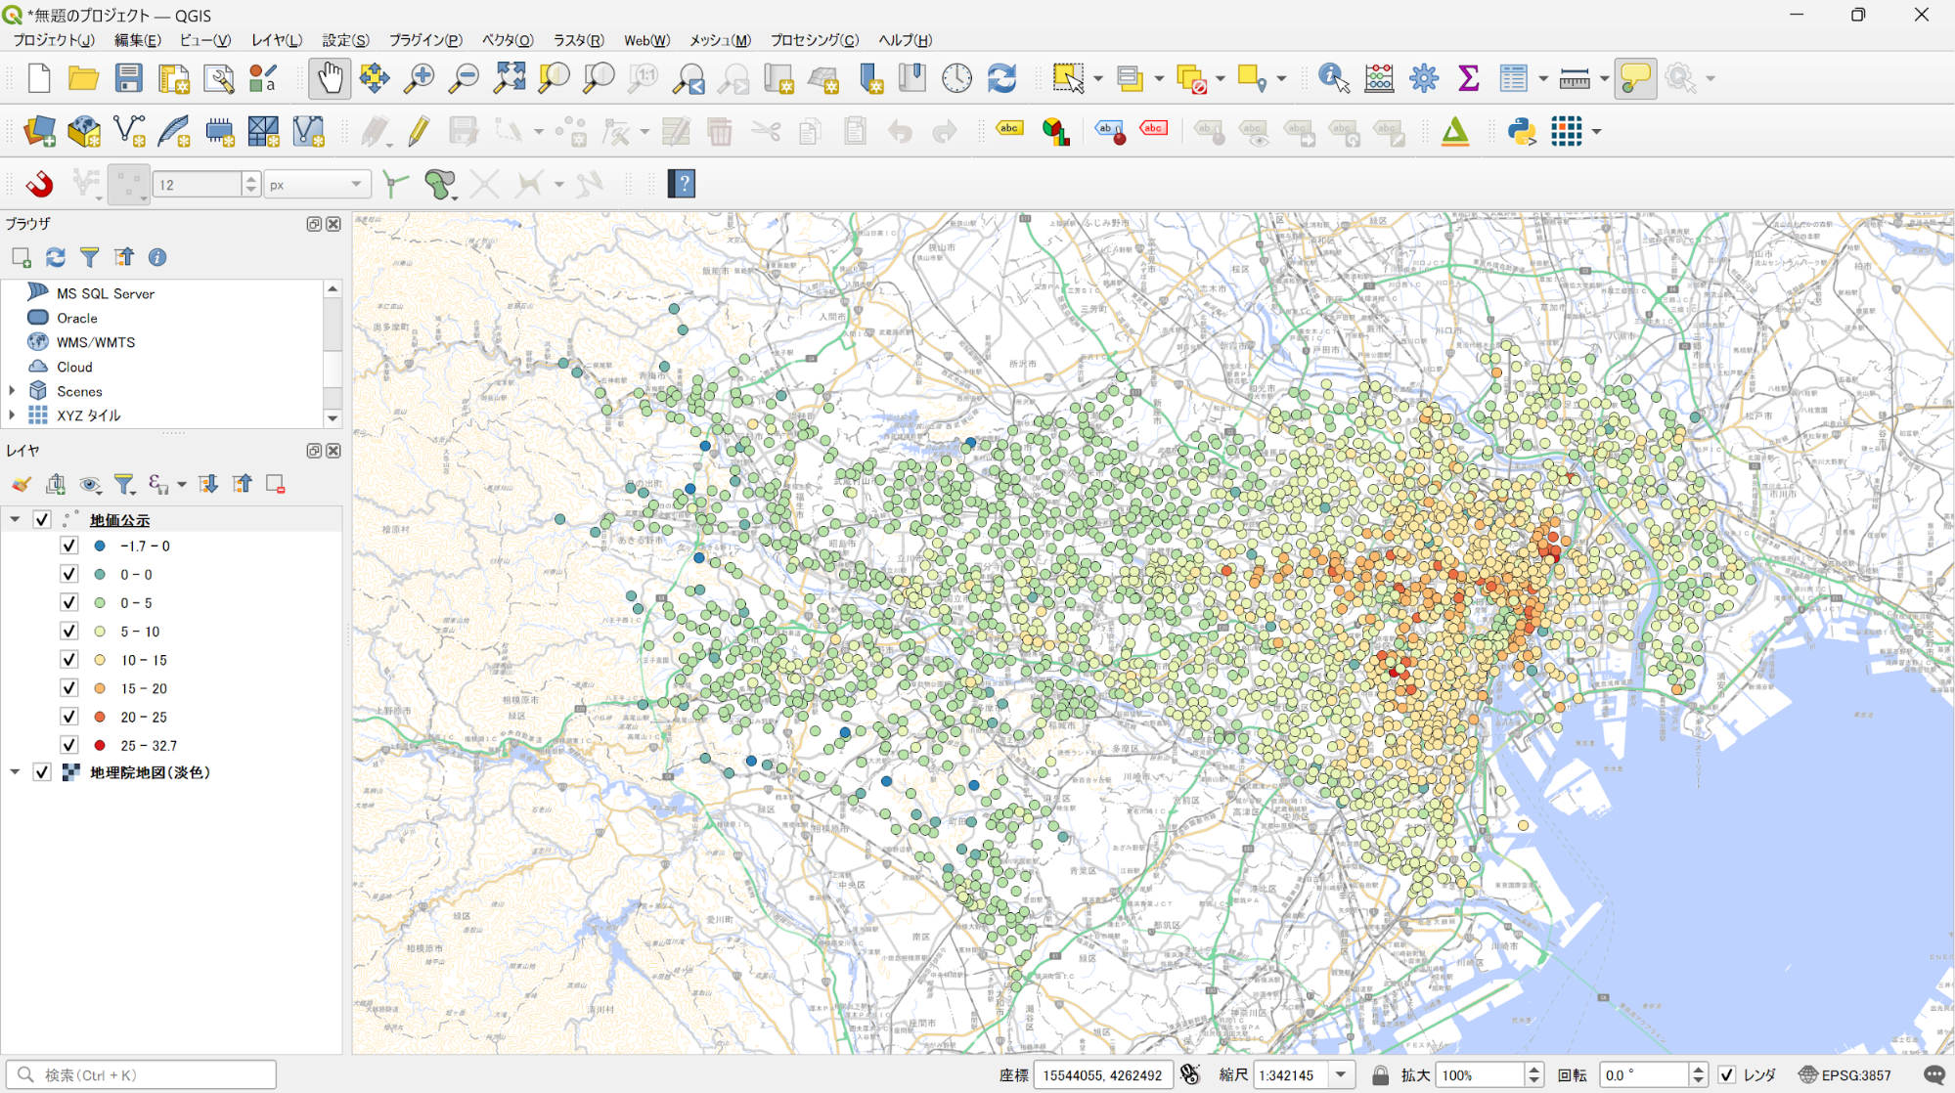The height and width of the screenshot is (1093, 1955).
Task: Uncheck the -1.7 - 0 legend class
Action: 69,546
